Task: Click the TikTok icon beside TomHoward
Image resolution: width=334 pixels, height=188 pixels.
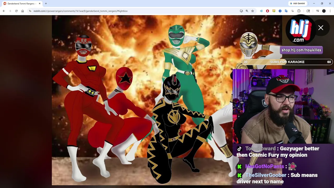Action: click(x=239, y=149)
